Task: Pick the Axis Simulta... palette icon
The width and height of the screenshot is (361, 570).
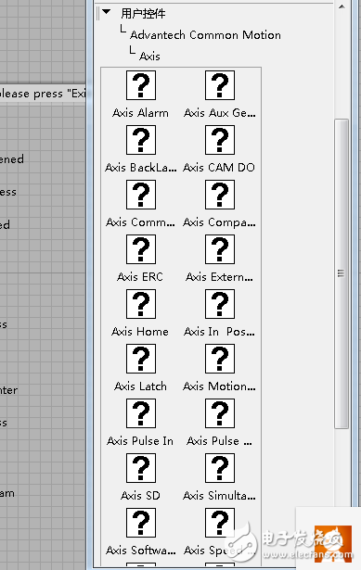Action: [220, 468]
